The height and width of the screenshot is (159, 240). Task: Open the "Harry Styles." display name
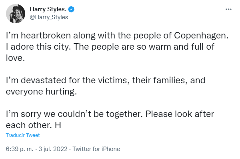[48, 9]
